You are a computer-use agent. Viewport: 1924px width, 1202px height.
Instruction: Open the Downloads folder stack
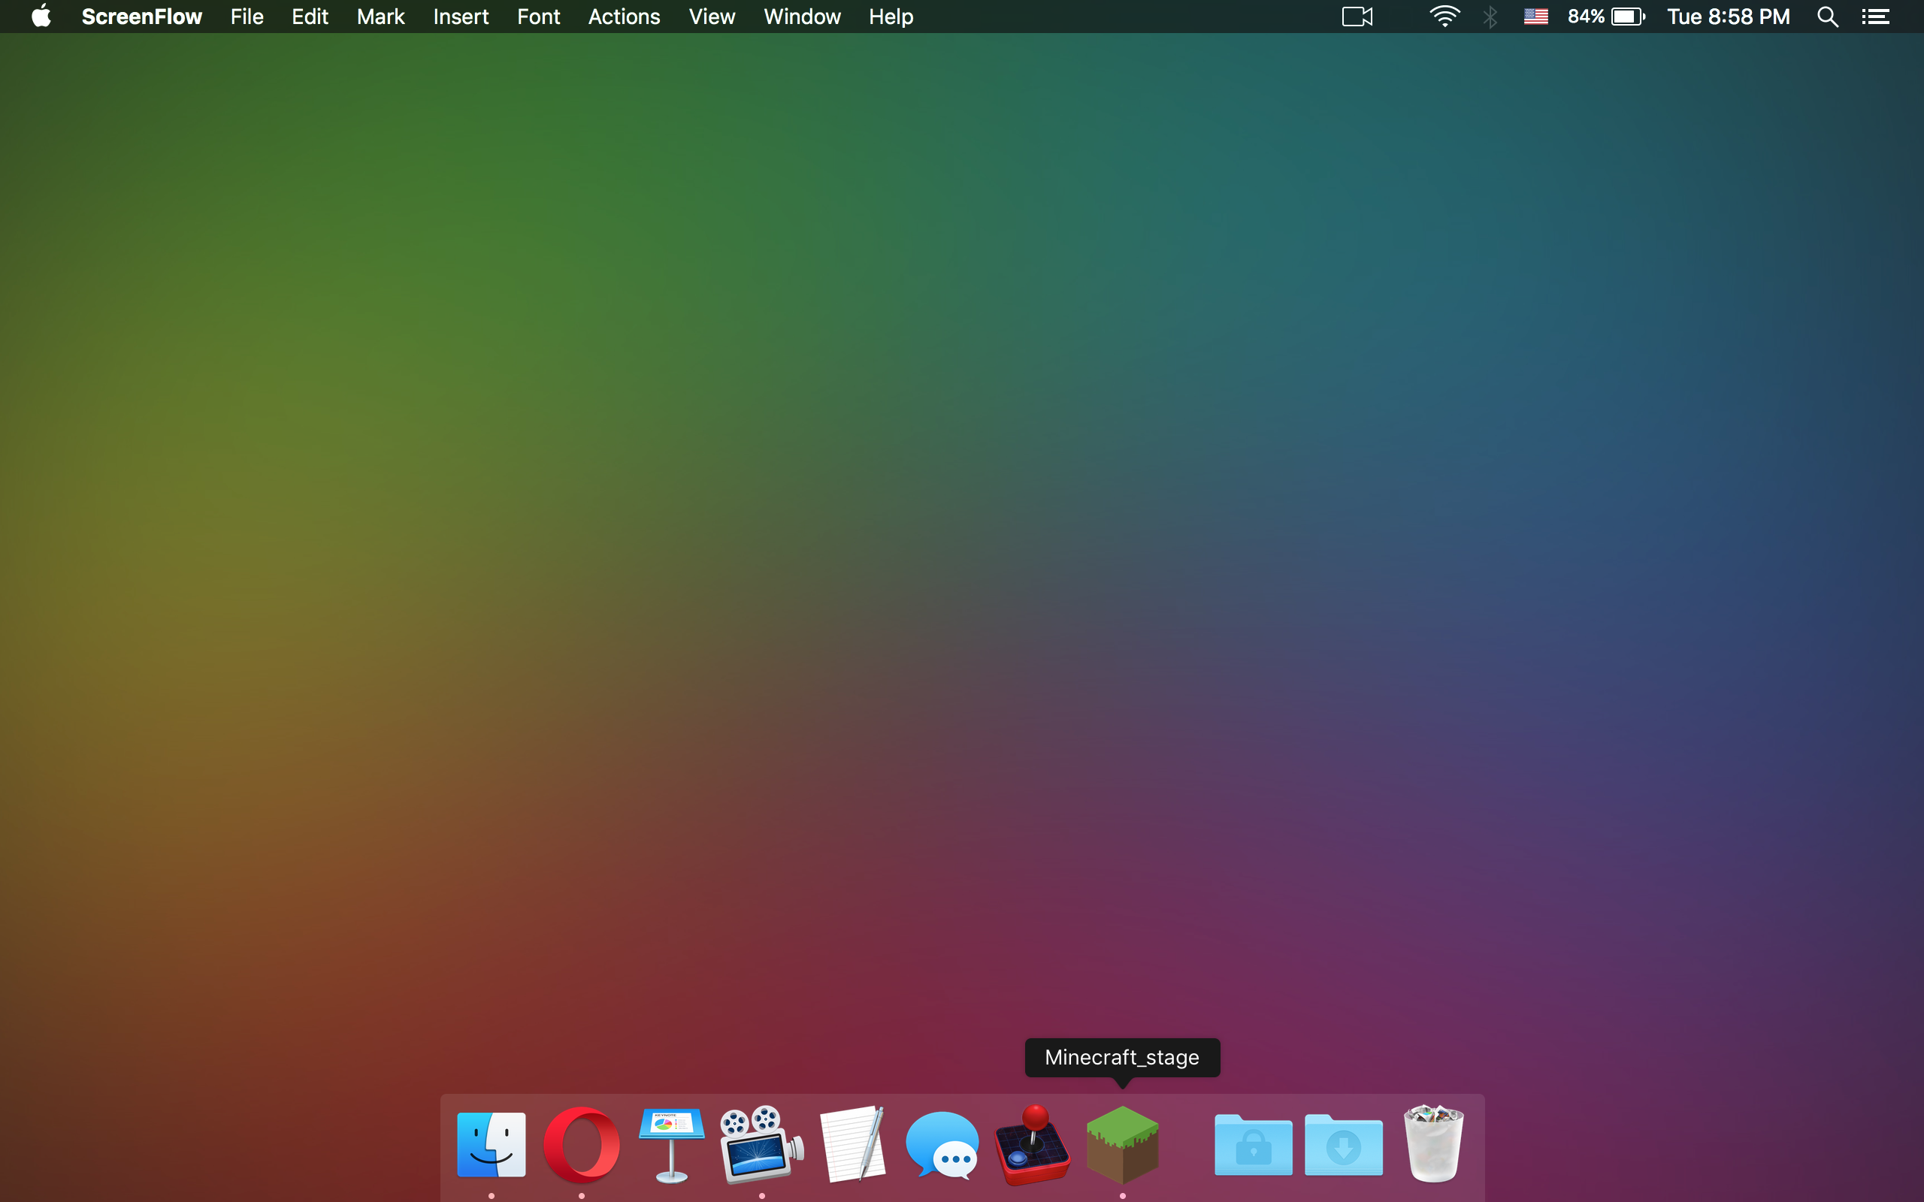point(1344,1145)
